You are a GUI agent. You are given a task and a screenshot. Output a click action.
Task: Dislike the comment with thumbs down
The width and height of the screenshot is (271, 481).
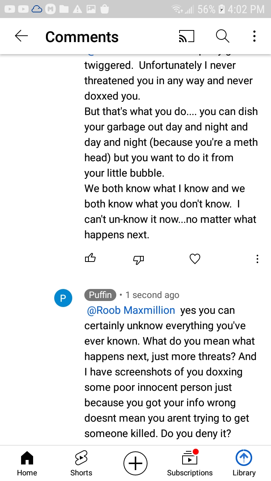(139, 259)
